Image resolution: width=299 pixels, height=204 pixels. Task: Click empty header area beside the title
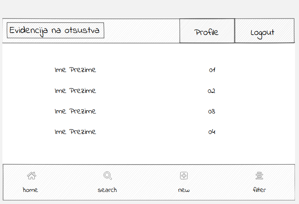pos(141,31)
